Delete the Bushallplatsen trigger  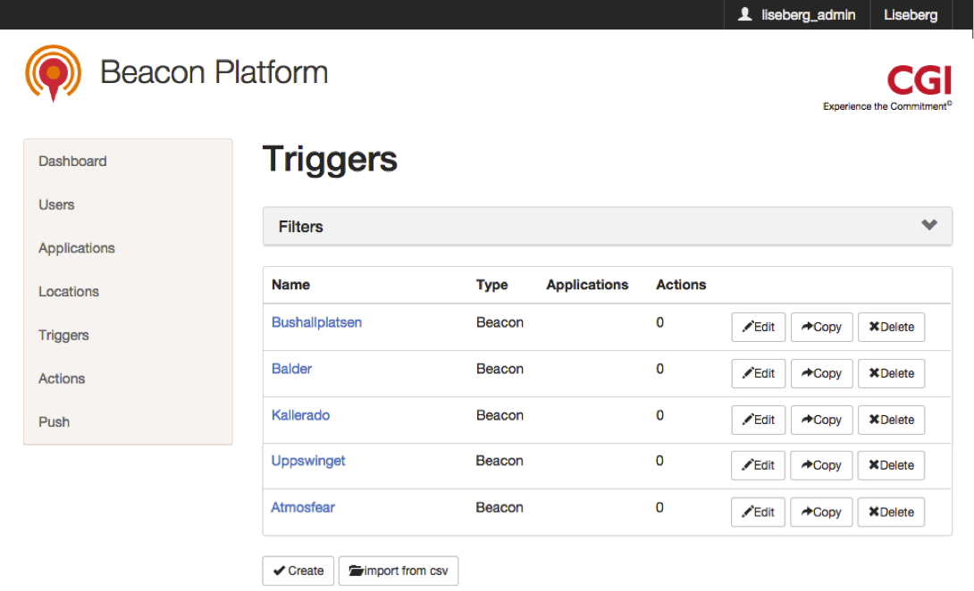[x=892, y=327]
